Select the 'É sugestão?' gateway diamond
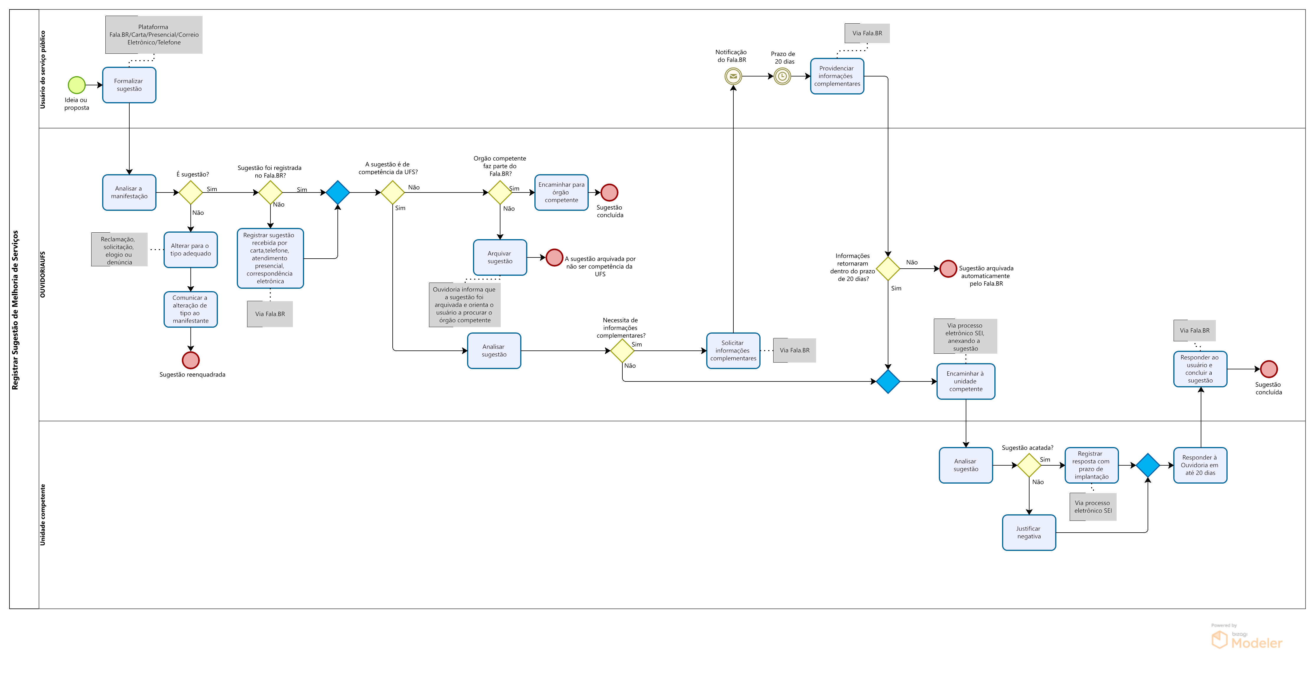 pyautogui.click(x=190, y=192)
